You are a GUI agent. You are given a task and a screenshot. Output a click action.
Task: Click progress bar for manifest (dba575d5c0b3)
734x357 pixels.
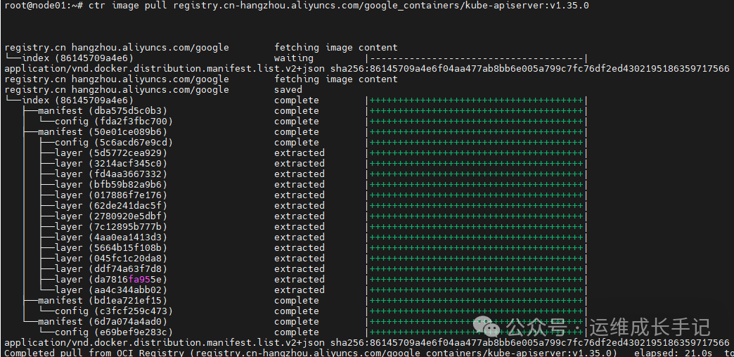(x=477, y=111)
